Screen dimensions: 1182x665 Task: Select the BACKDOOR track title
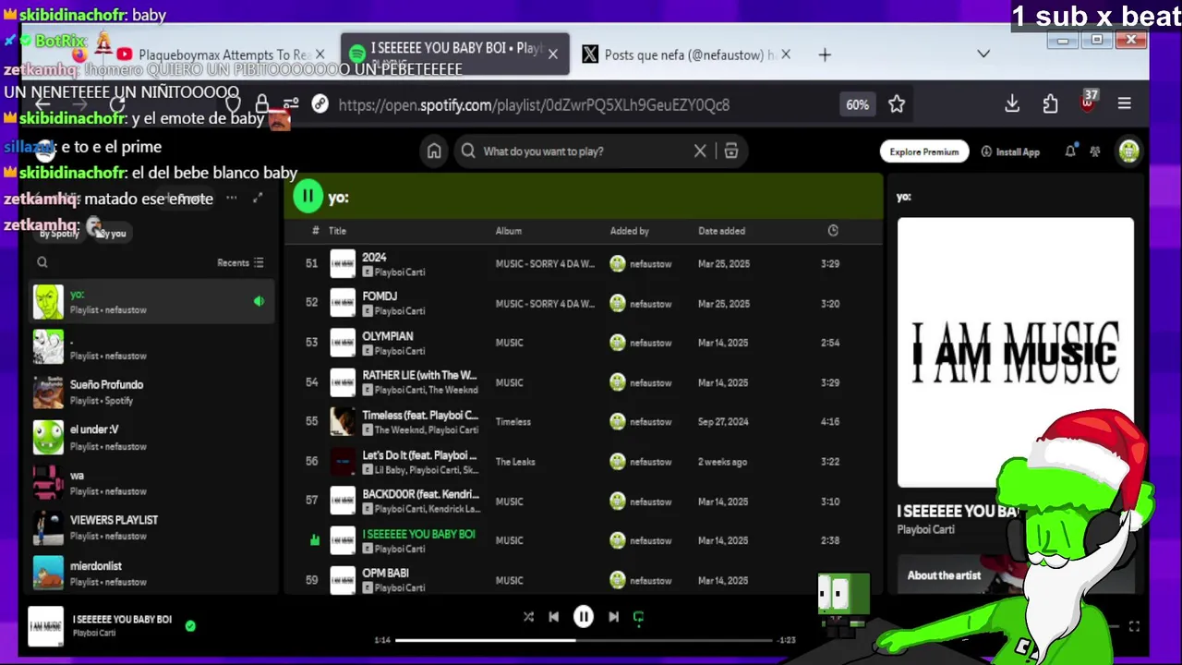[421, 495]
